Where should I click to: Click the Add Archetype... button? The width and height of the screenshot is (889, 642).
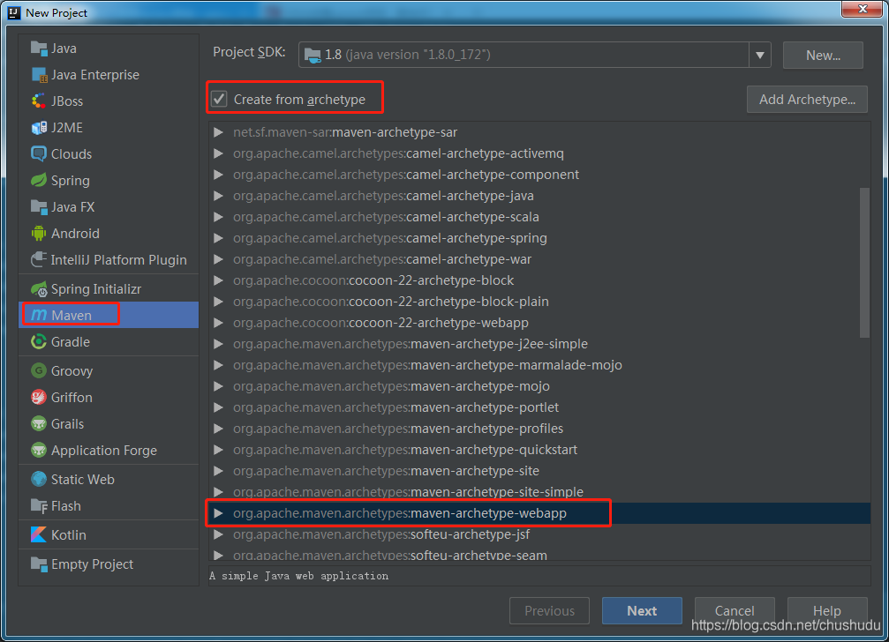pyautogui.click(x=807, y=99)
